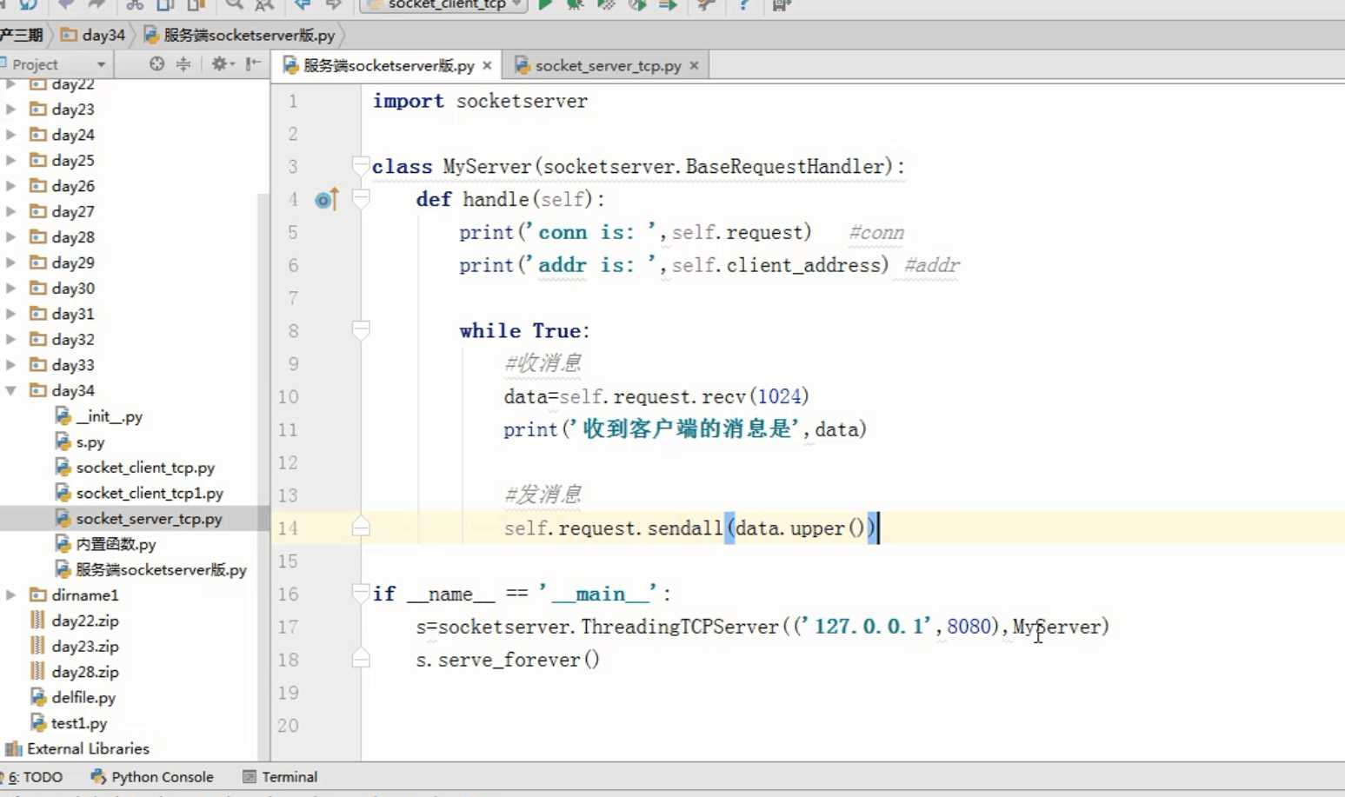Select 内置函数.py in the tree
Viewport: 1345px width, 797px height.
coord(105,544)
